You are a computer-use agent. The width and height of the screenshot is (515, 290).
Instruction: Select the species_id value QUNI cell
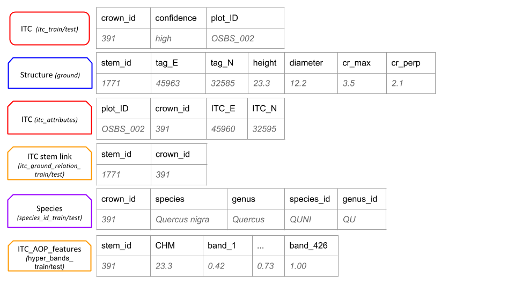(x=311, y=219)
